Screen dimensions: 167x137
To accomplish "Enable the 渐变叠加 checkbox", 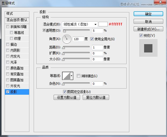I will (8, 74).
